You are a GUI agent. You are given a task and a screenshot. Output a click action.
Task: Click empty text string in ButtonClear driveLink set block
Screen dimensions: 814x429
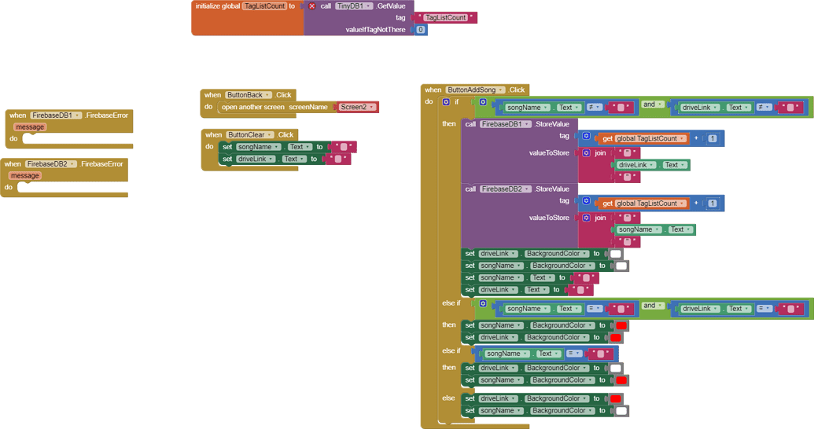pyautogui.click(x=338, y=159)
